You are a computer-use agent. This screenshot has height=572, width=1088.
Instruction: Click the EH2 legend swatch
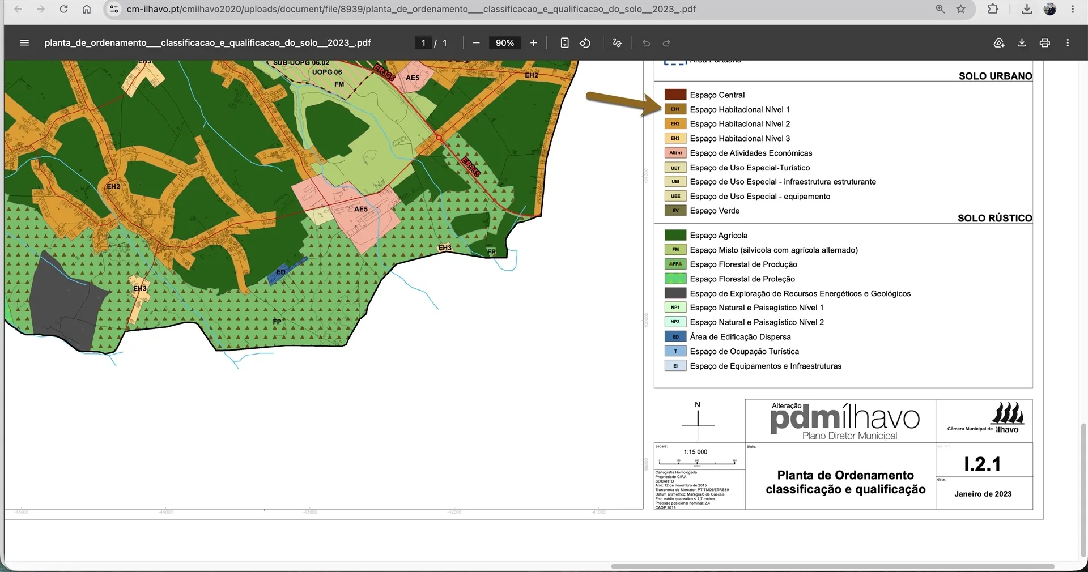[x=675, y=123]
